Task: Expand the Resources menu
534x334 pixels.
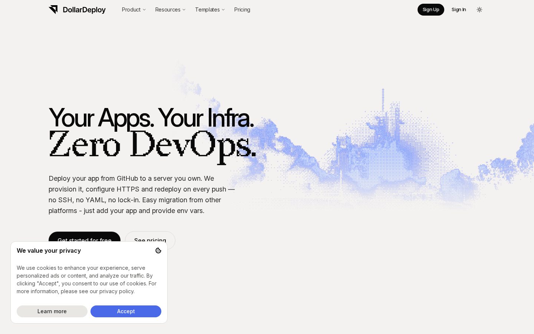Action: pos(170,10)
